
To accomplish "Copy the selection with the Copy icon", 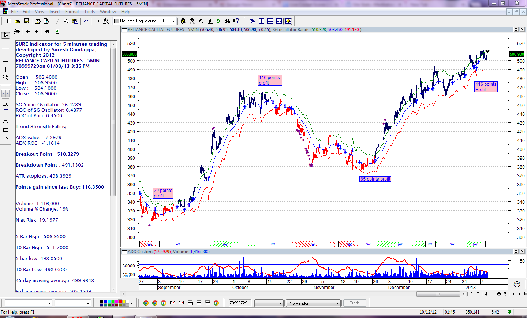I will [66, 21].
